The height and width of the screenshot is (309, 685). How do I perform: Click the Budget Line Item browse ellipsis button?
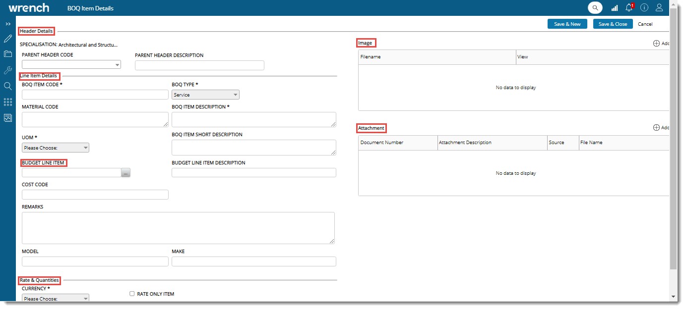(125, 172)
